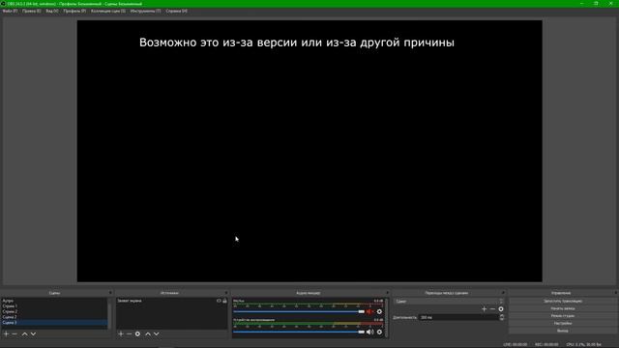Viewport: 619px width, 348px height.
Task: Adjust the Desktop Audio volume slider handle
Action: click(x=361, y=332)
